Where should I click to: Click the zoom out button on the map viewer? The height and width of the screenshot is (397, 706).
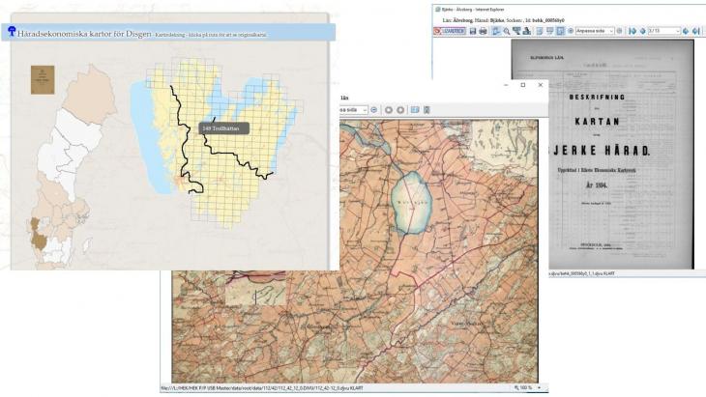(372, 109)
